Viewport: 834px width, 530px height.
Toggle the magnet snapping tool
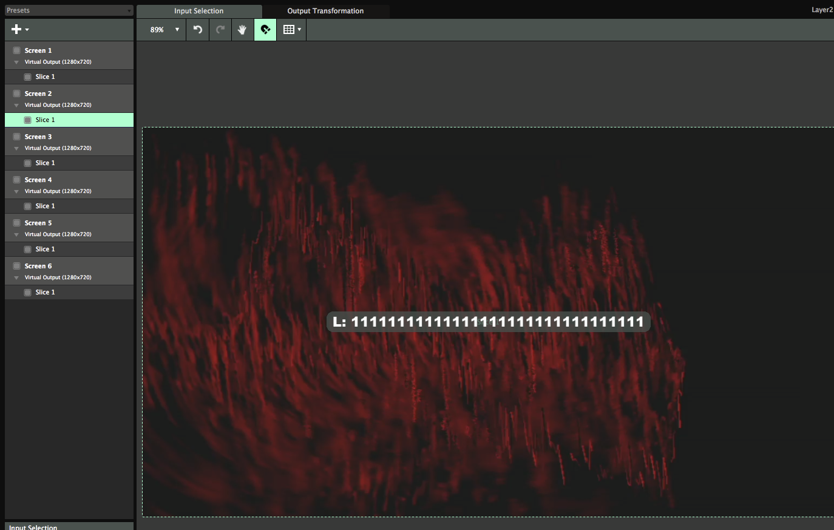pyautogui.click(x=265, y=30)
